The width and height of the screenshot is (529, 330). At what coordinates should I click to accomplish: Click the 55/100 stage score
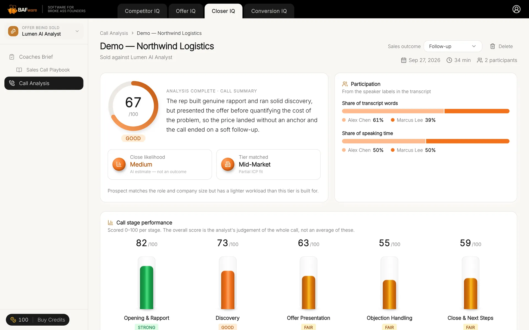pyautogui.click(x=389, y=243)
